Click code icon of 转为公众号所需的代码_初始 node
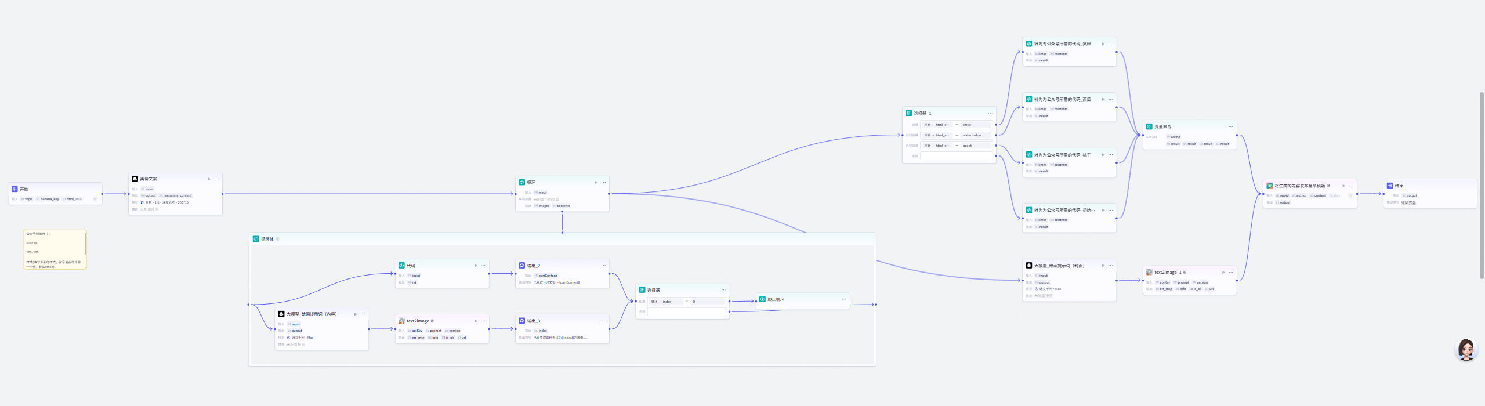Screen dimensions: 1485x406 click(1029, 210)
